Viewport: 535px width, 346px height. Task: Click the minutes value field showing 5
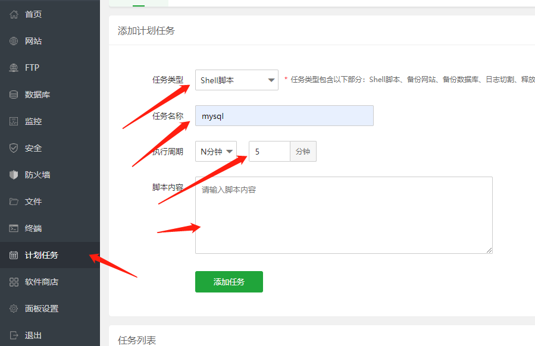pos(269,151)
